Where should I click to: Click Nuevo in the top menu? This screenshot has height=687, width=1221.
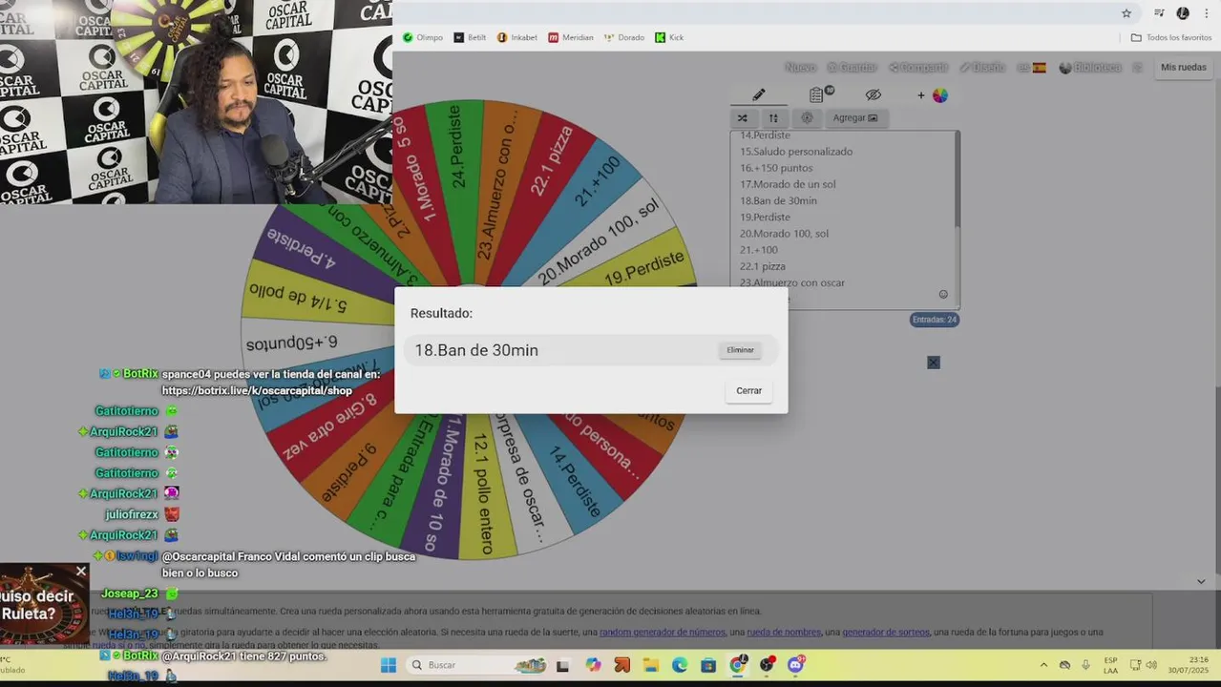(800, 68)
